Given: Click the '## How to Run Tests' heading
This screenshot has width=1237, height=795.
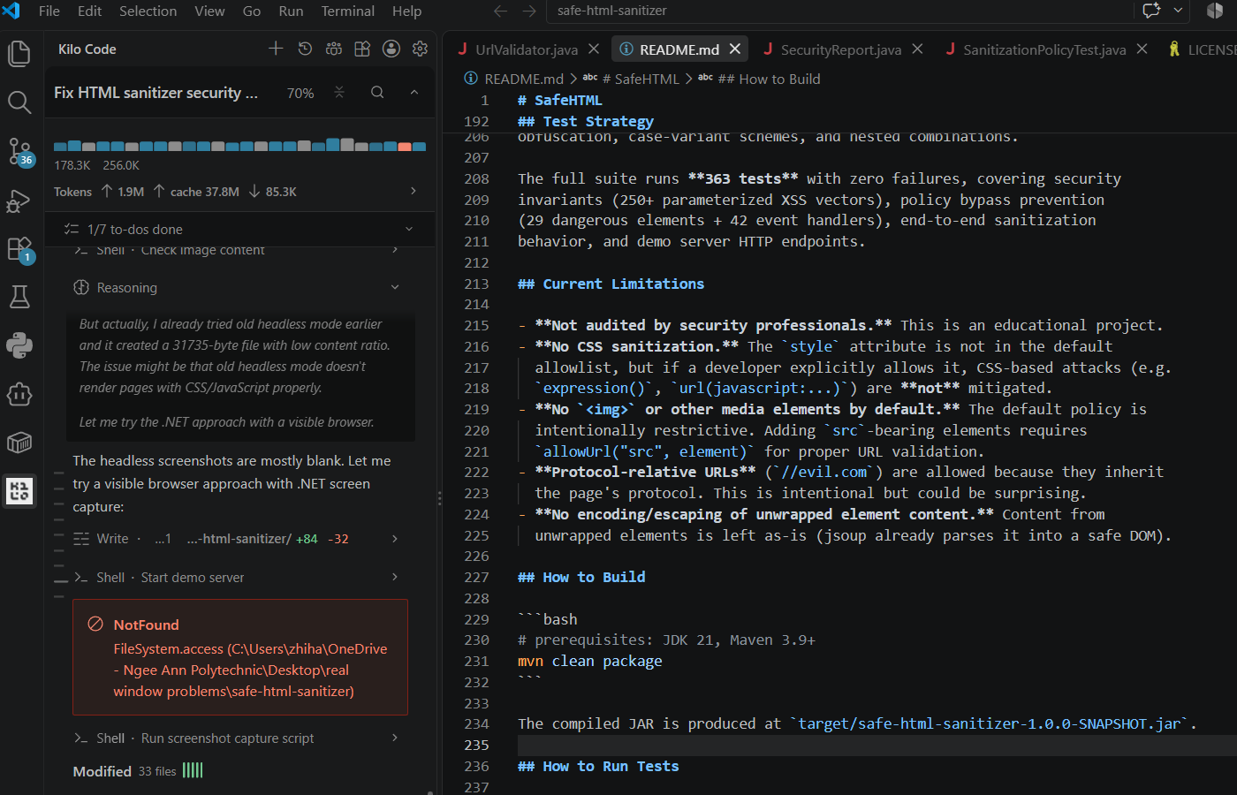Looking at the screenshot, I should pos(598,766).
